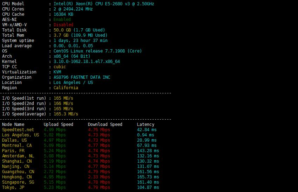Image resolution: width=298 pixels, height=192 pixels.
Task: Select the Los Angeles latency "0.94 ms"
Action: 145,135
